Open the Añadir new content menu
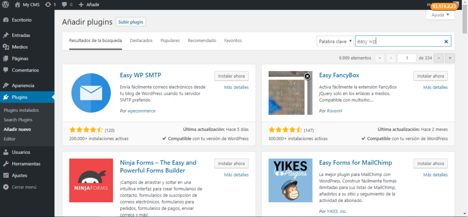 click(x=89, y=5)
